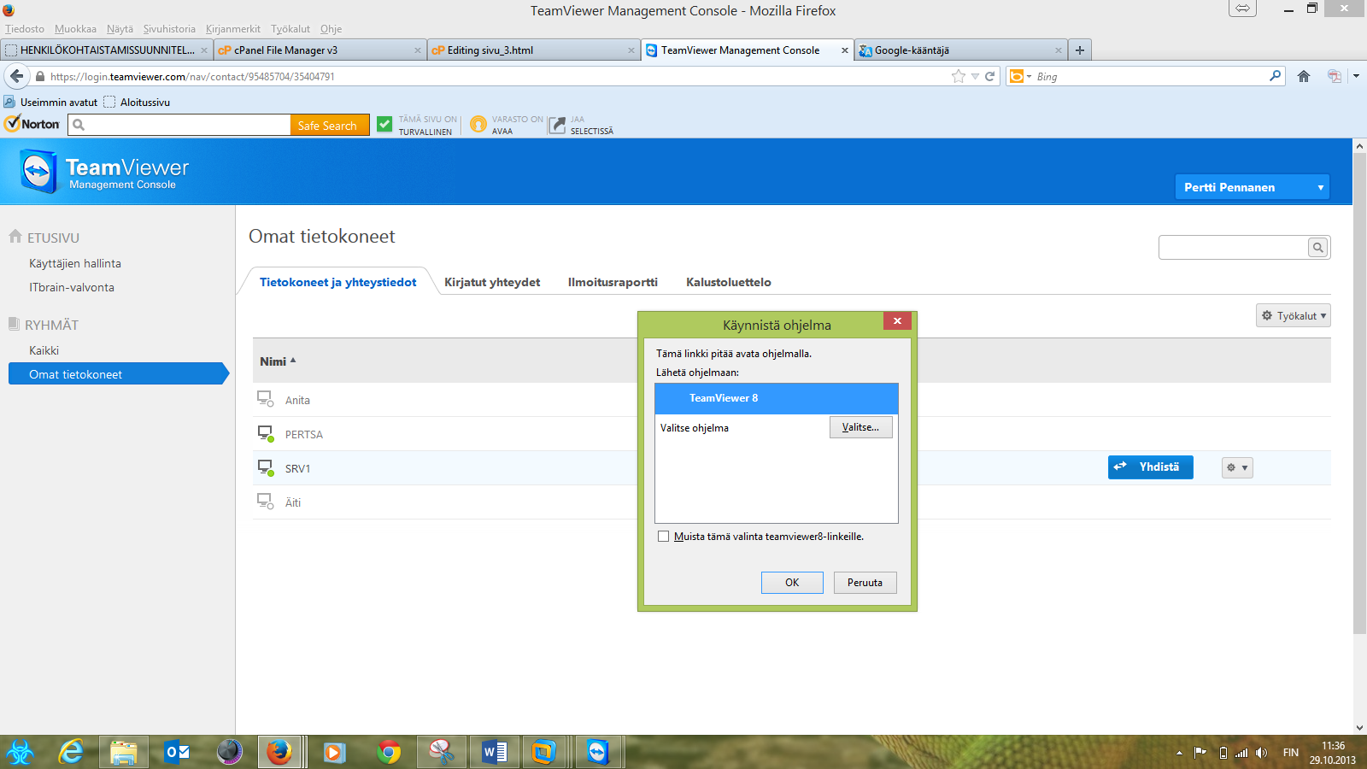The width and height of the screenshot is (1367, 769).
Task: Open the Työkalut dropdown menu
Action: 1294,315
